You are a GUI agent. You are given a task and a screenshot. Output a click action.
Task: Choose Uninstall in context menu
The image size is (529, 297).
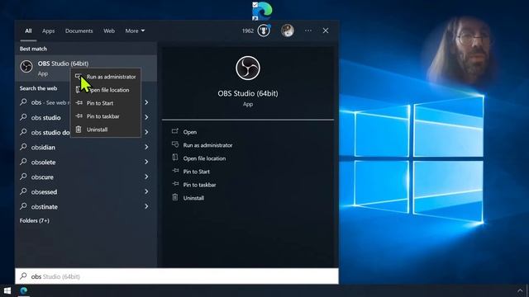106,130
